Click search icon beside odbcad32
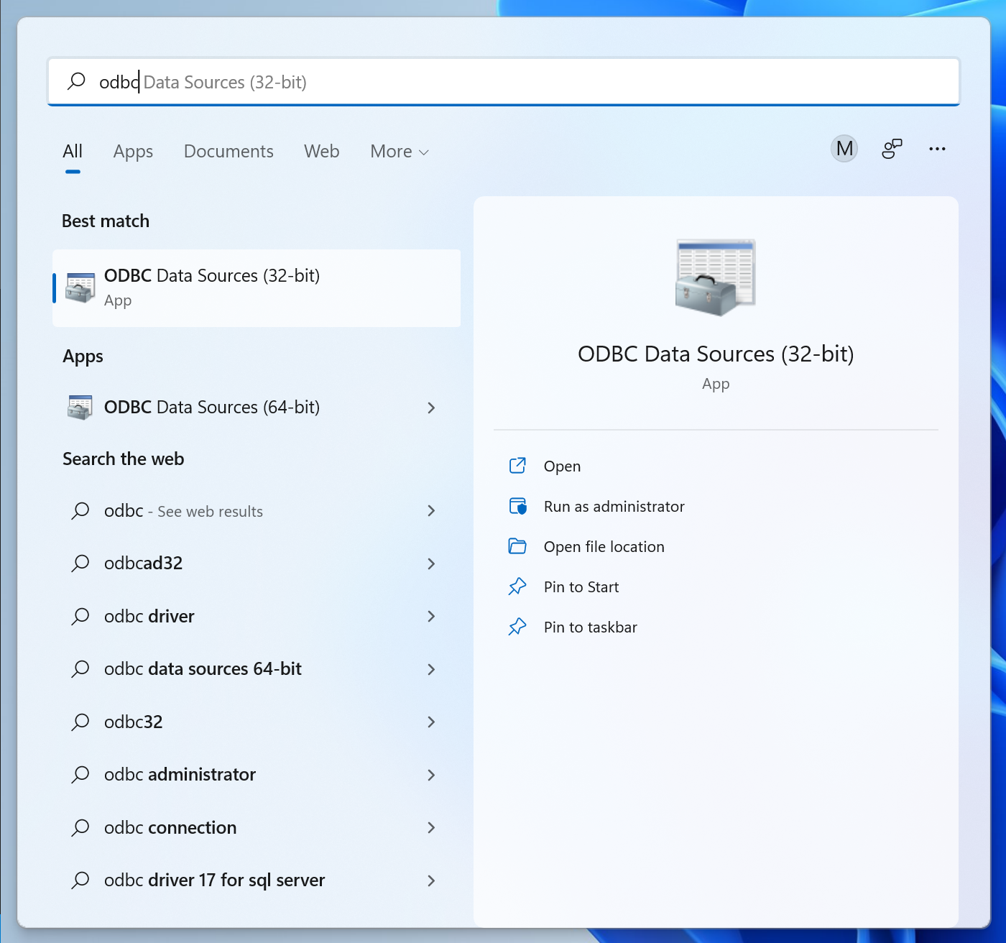This screenshot has width=1006, height=943. 80,563
